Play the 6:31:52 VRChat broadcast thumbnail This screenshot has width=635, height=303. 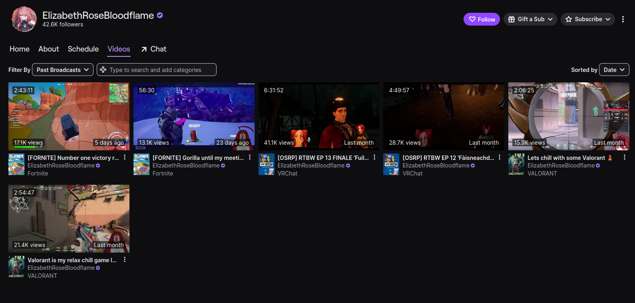[318, 116]
